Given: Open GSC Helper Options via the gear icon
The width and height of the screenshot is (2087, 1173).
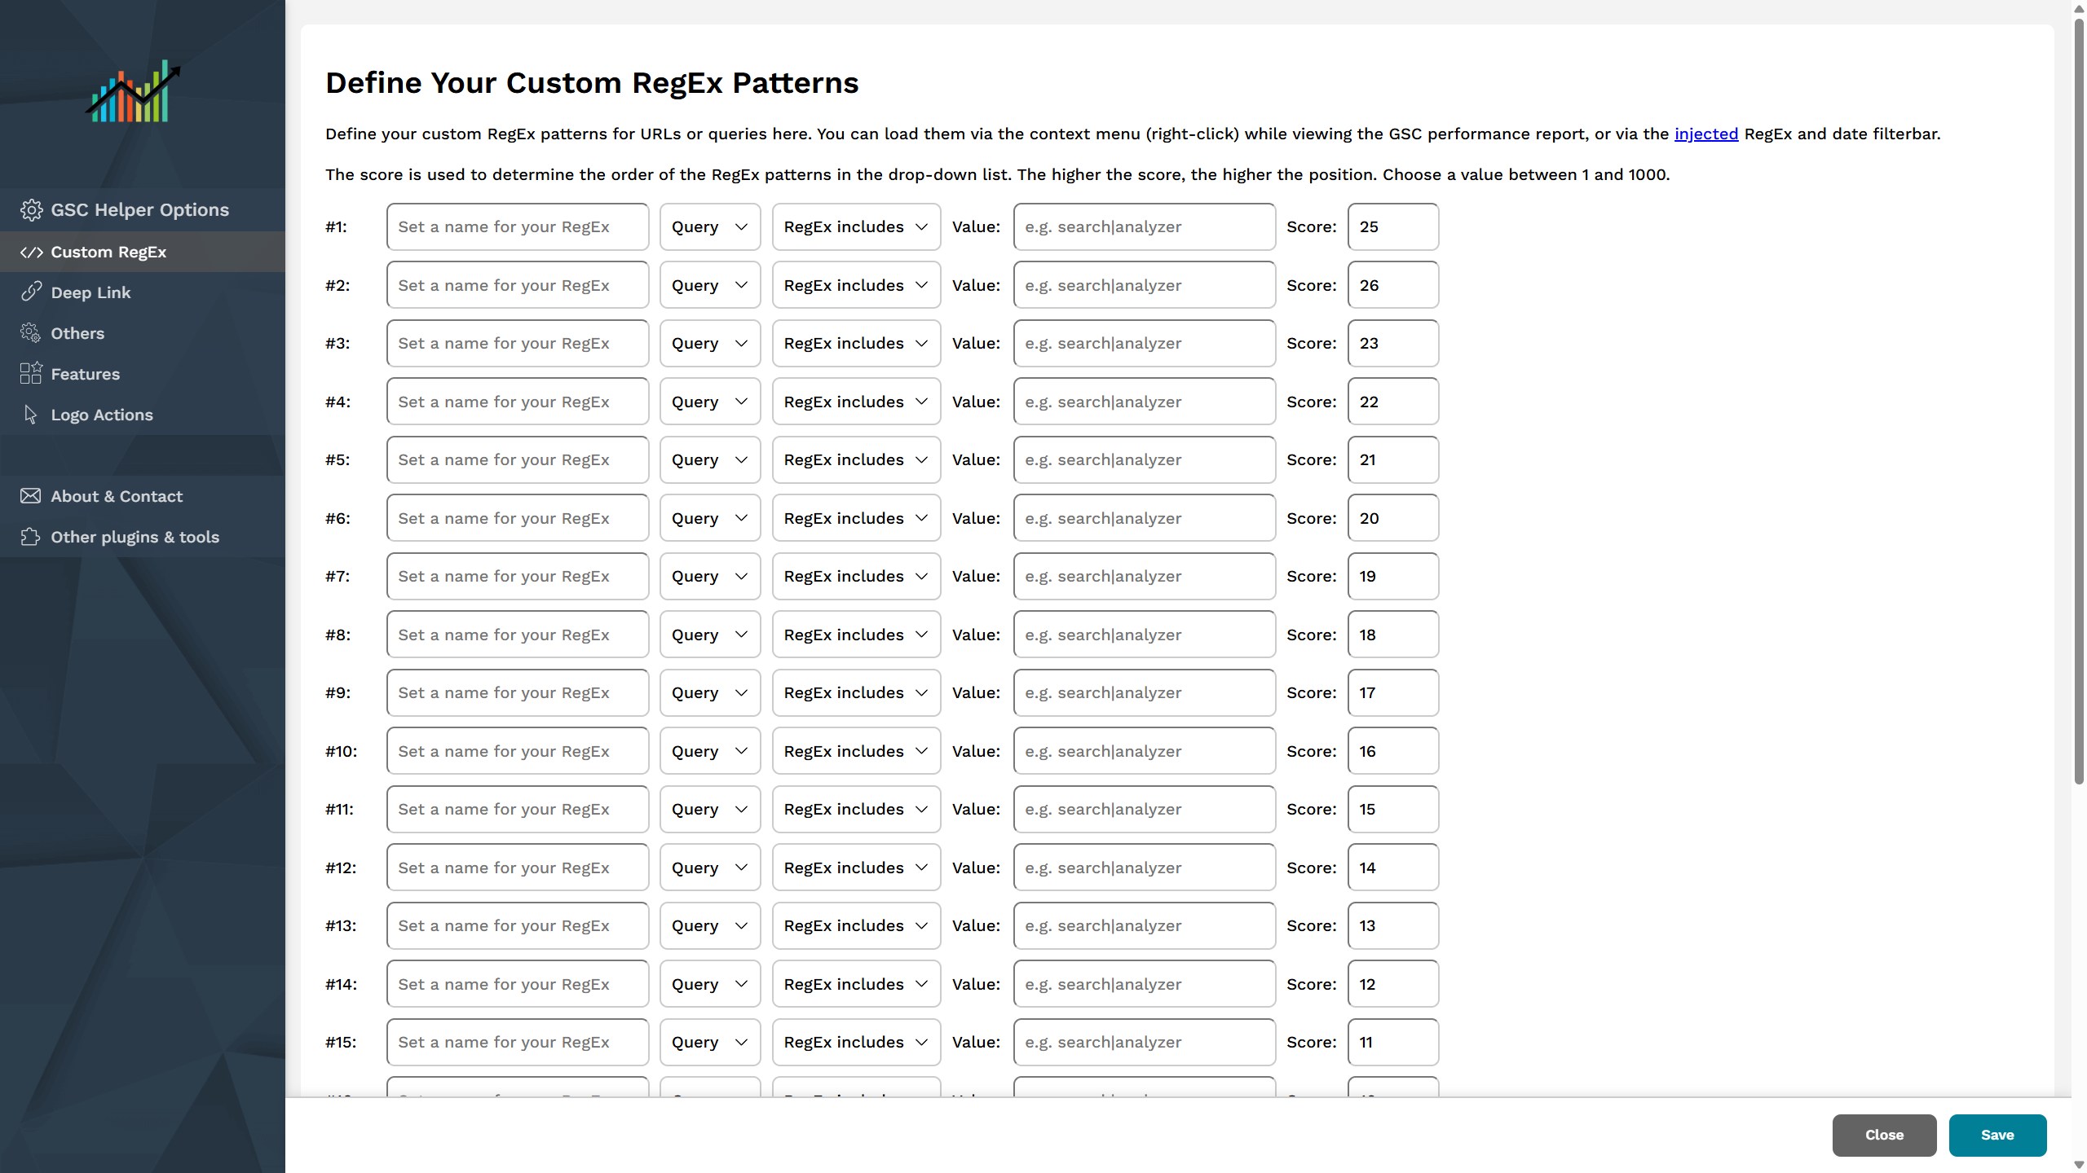Looking at the screenshot, I should click(33, 209).
